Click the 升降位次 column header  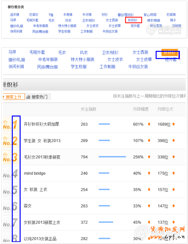[x=165, y=109]
